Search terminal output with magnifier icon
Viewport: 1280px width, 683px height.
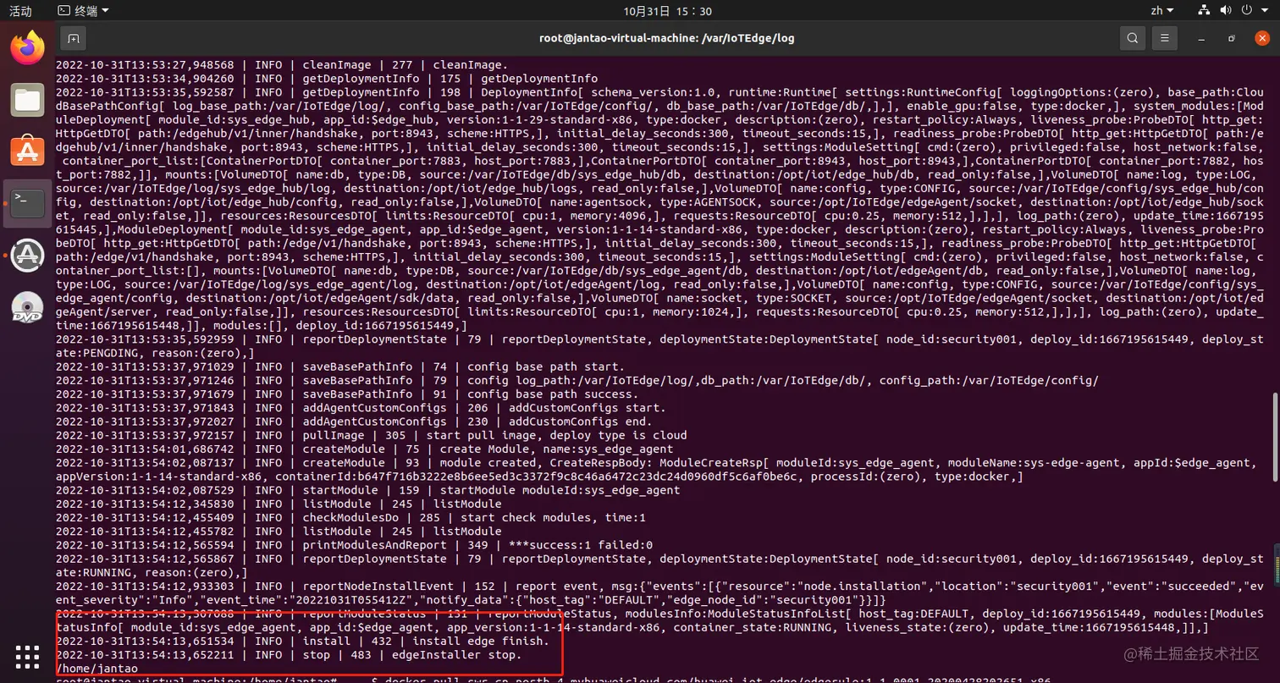(1132, 38)
